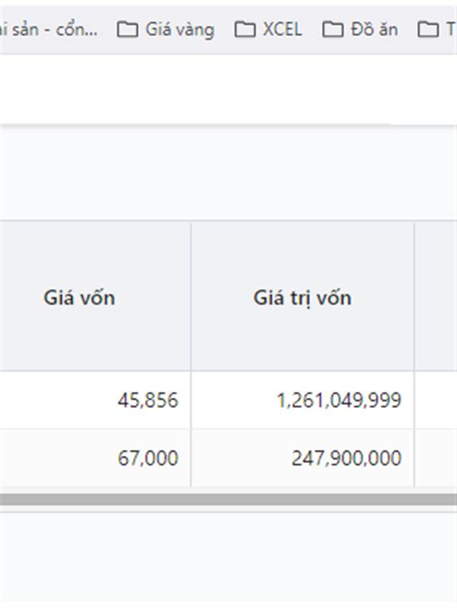This screenshot has height=610, width=457.
Task: Click the cut-off folder icon after Đồ ăn
Action: tap(429, 30)
